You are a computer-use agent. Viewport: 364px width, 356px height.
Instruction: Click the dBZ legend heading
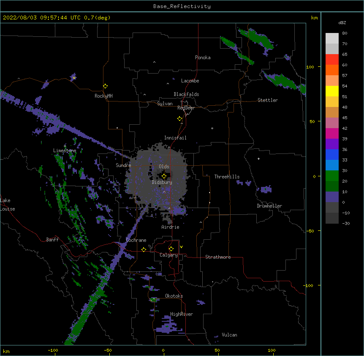342,23
